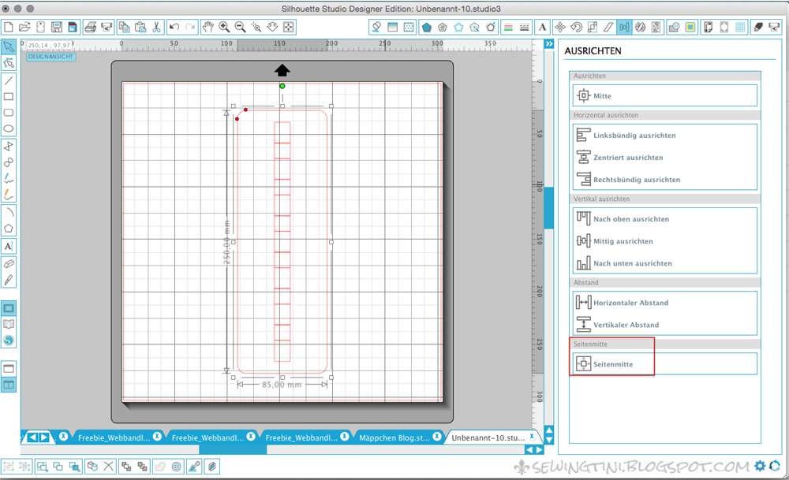
Task: Open the text style panel
Action: 543,27
